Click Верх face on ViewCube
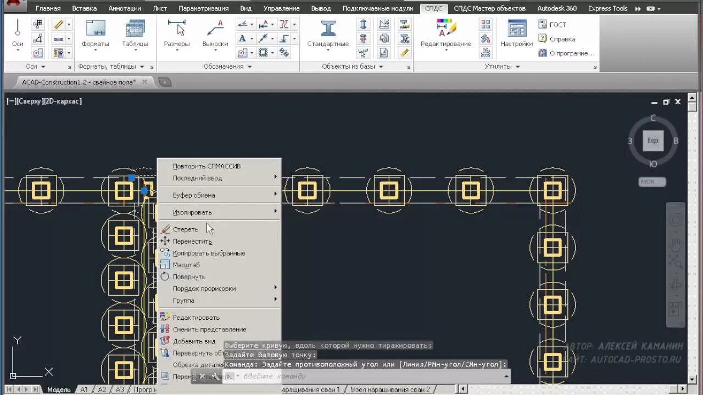 pos(653,140)
